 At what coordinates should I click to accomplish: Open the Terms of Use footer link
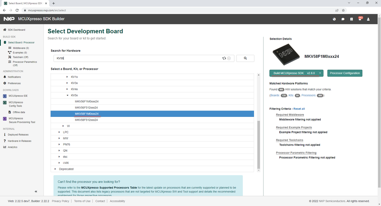pyautogui.click(x=82, y=201)
